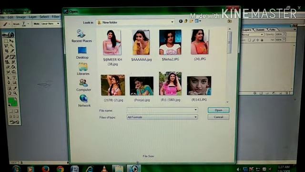This screenshot has height=172, width=305.
Task: Toggle lock transparent pixels in Layers panel
Action: [249, 40]
